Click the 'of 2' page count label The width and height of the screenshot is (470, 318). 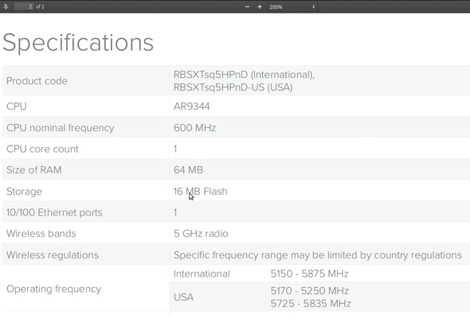[40, 6]
